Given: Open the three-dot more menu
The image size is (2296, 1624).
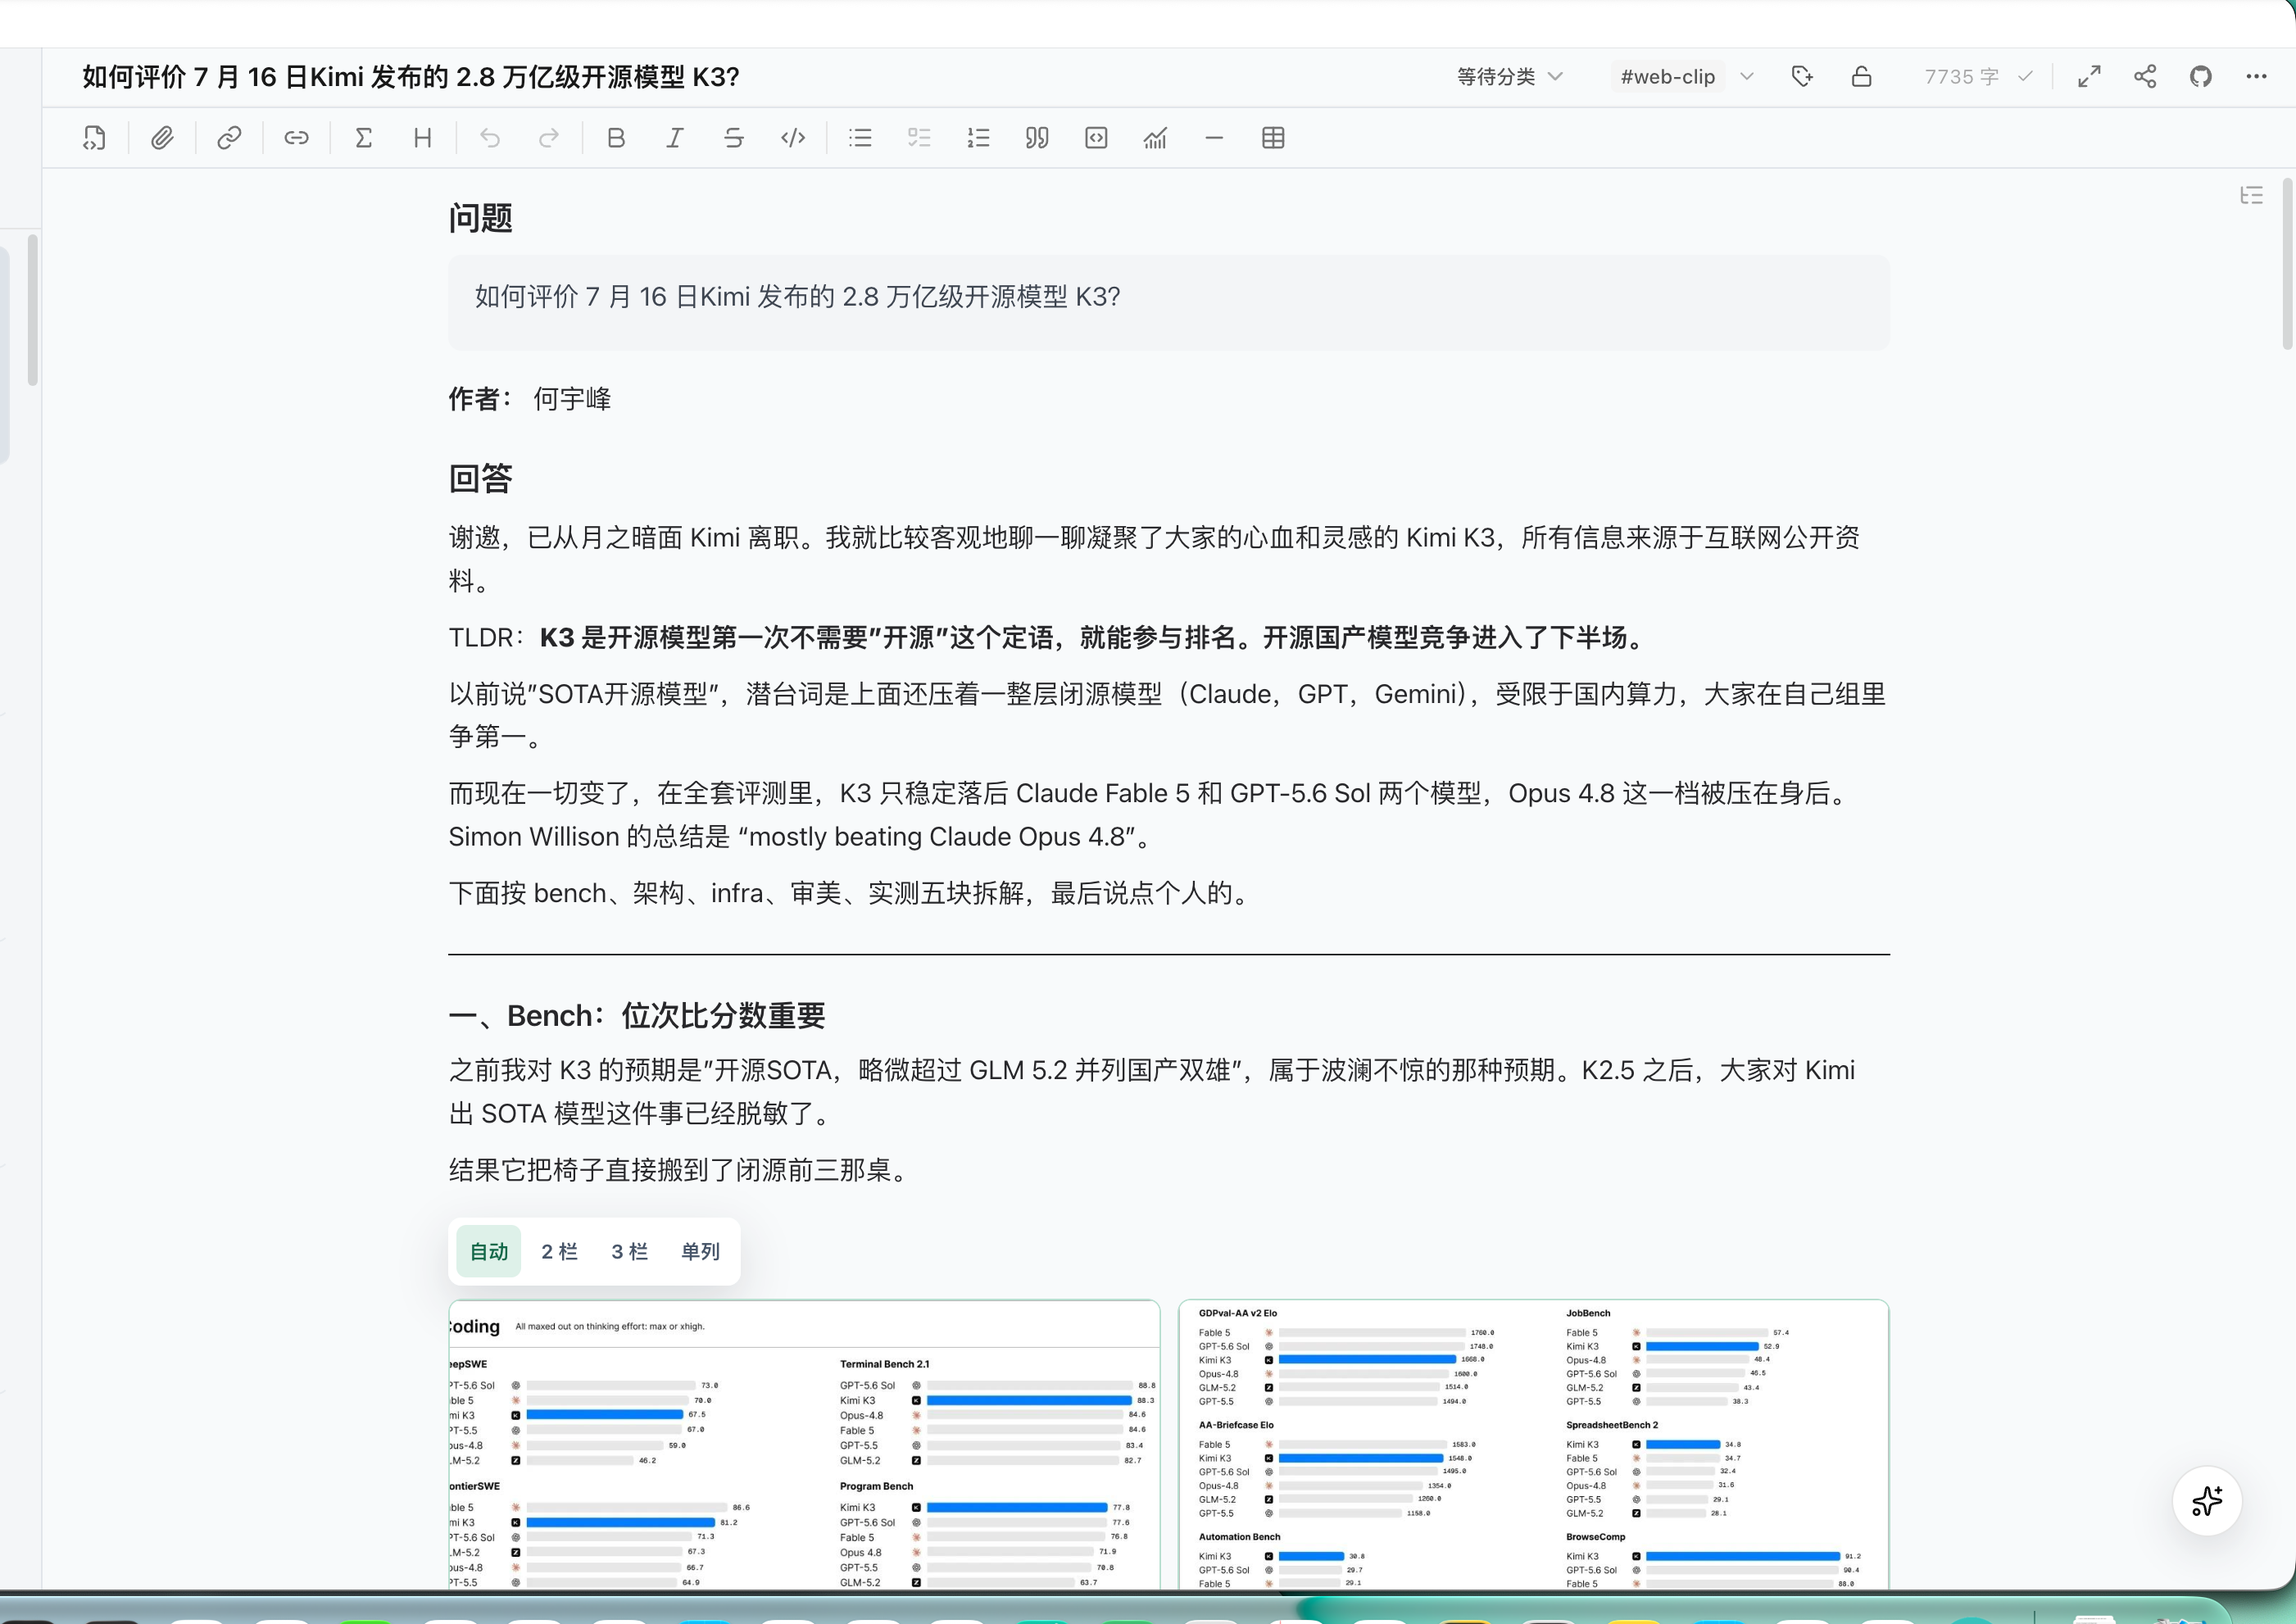Looking at the screenshot, I should click(2257, 77).
